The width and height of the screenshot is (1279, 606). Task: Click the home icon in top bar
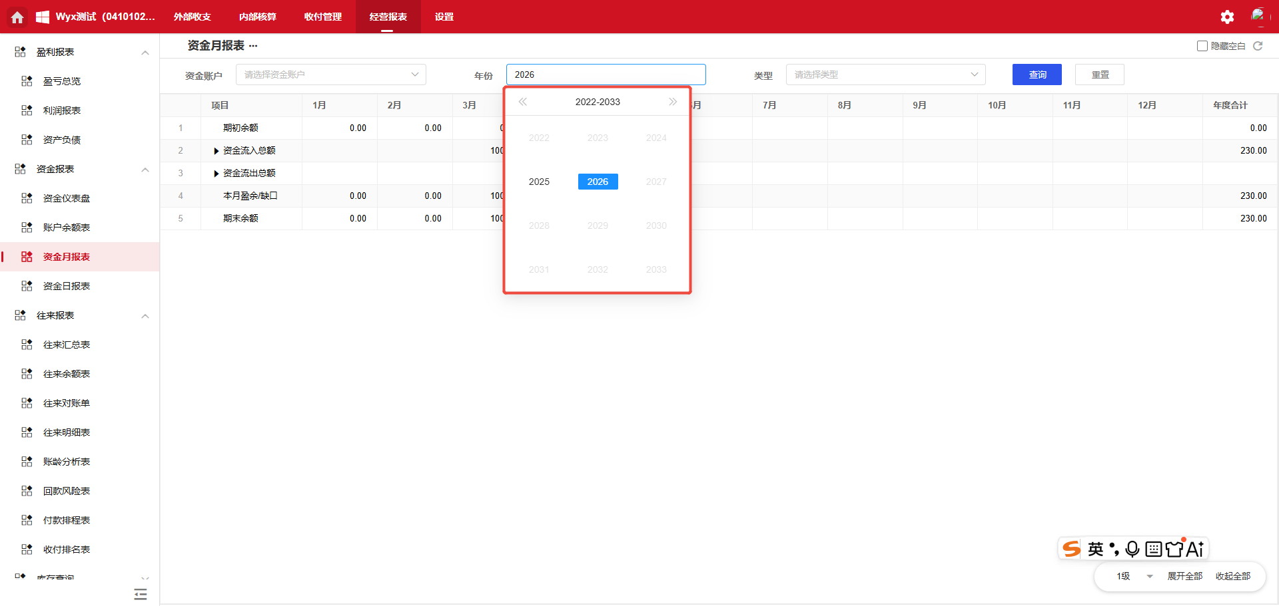pos(17,17)
